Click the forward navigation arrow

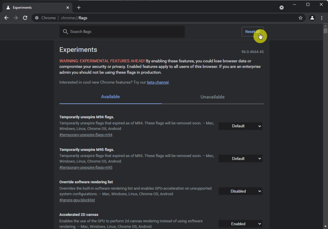pos(16,18)
